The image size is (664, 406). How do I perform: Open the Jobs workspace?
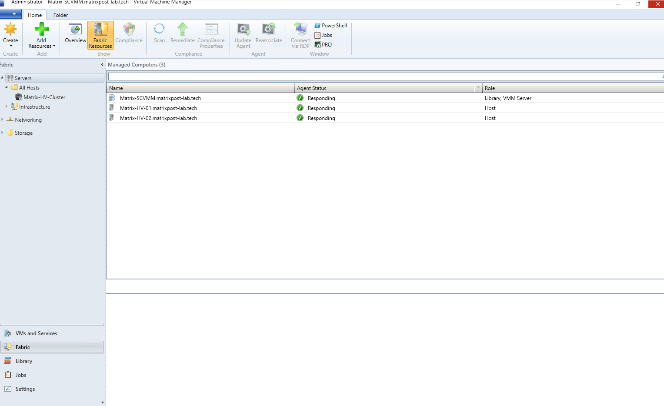click(52, 375)
